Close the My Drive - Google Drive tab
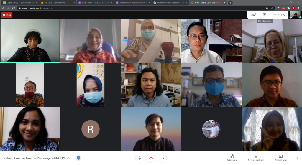The height and width of the screenshot is (165, 302). click(74, 3)
